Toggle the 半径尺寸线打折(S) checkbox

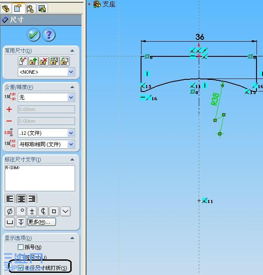click(x=20, y=268)
